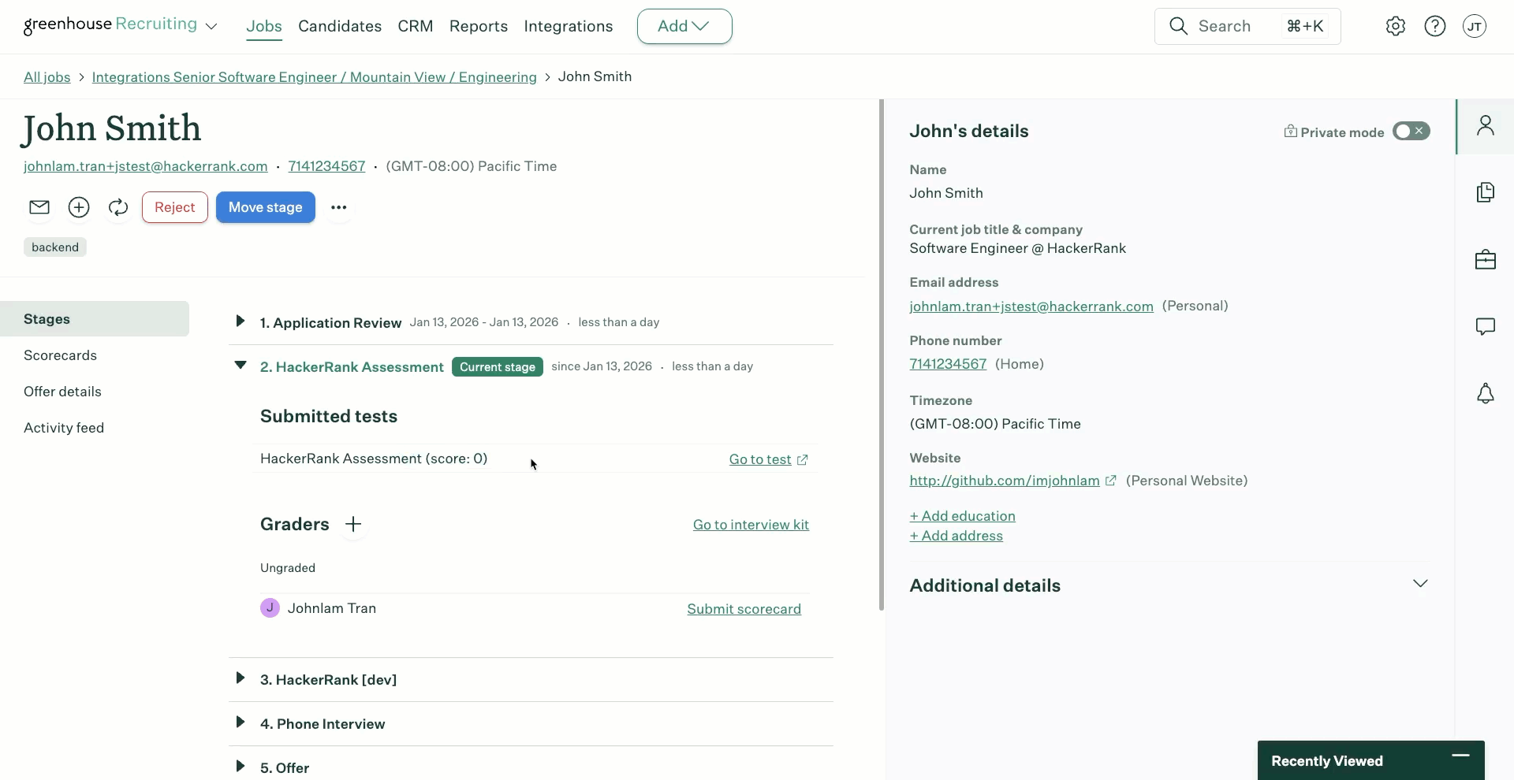Click the transfer candidate arrows icon
Viewport: 1514px width, 780px height.
117,207
